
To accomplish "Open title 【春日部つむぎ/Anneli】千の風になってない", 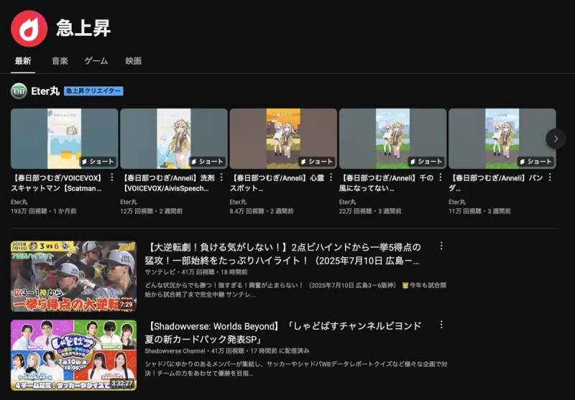I will click(x=386, y=183).
